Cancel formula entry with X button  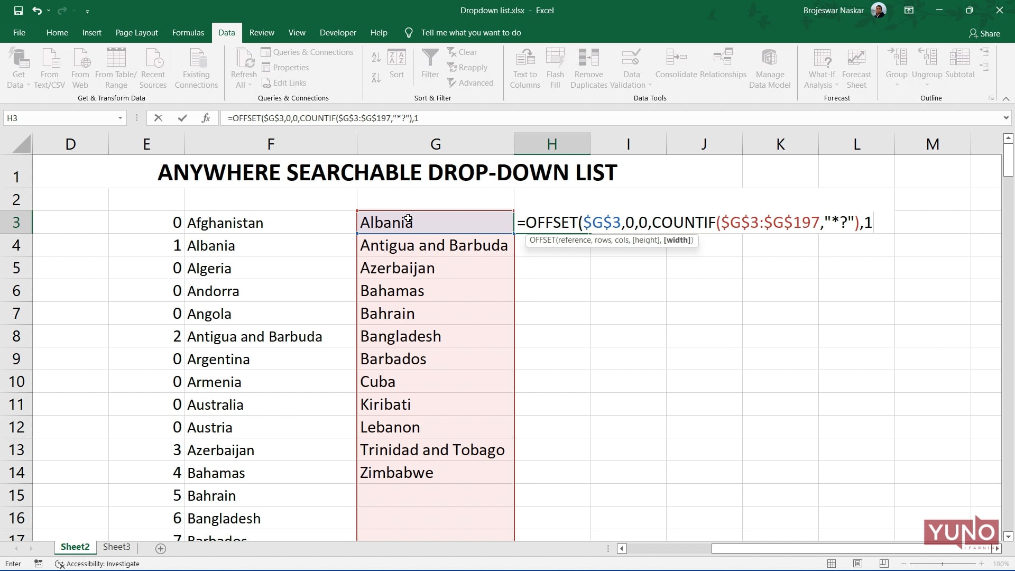(158, 118)
